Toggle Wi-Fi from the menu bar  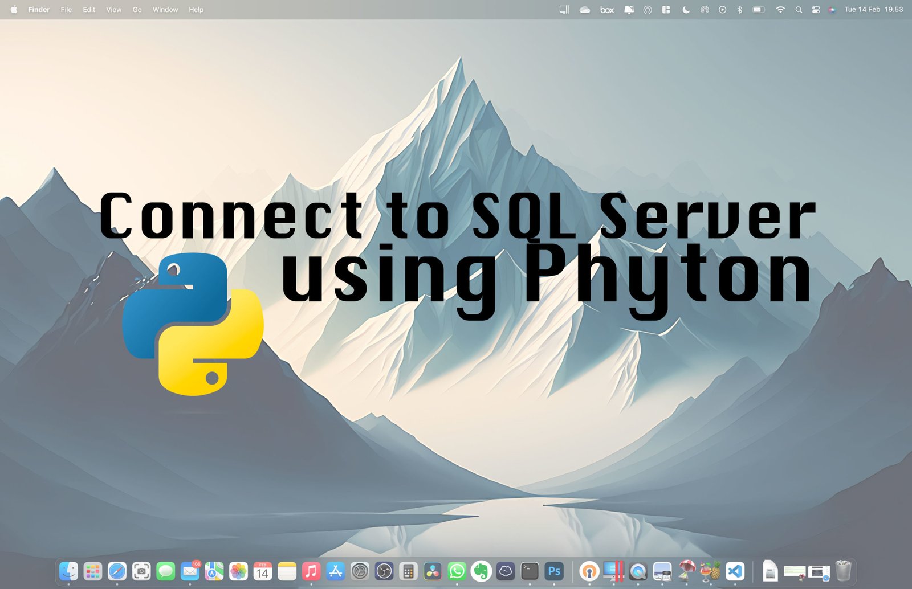(780, 10)
